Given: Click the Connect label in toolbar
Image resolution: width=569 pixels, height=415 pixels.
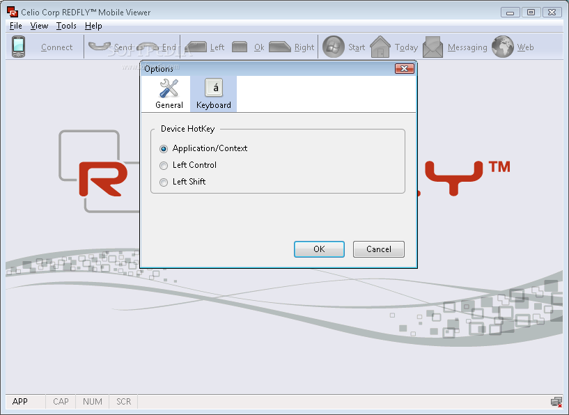Looking at the screenshot, I should point(56,47).
